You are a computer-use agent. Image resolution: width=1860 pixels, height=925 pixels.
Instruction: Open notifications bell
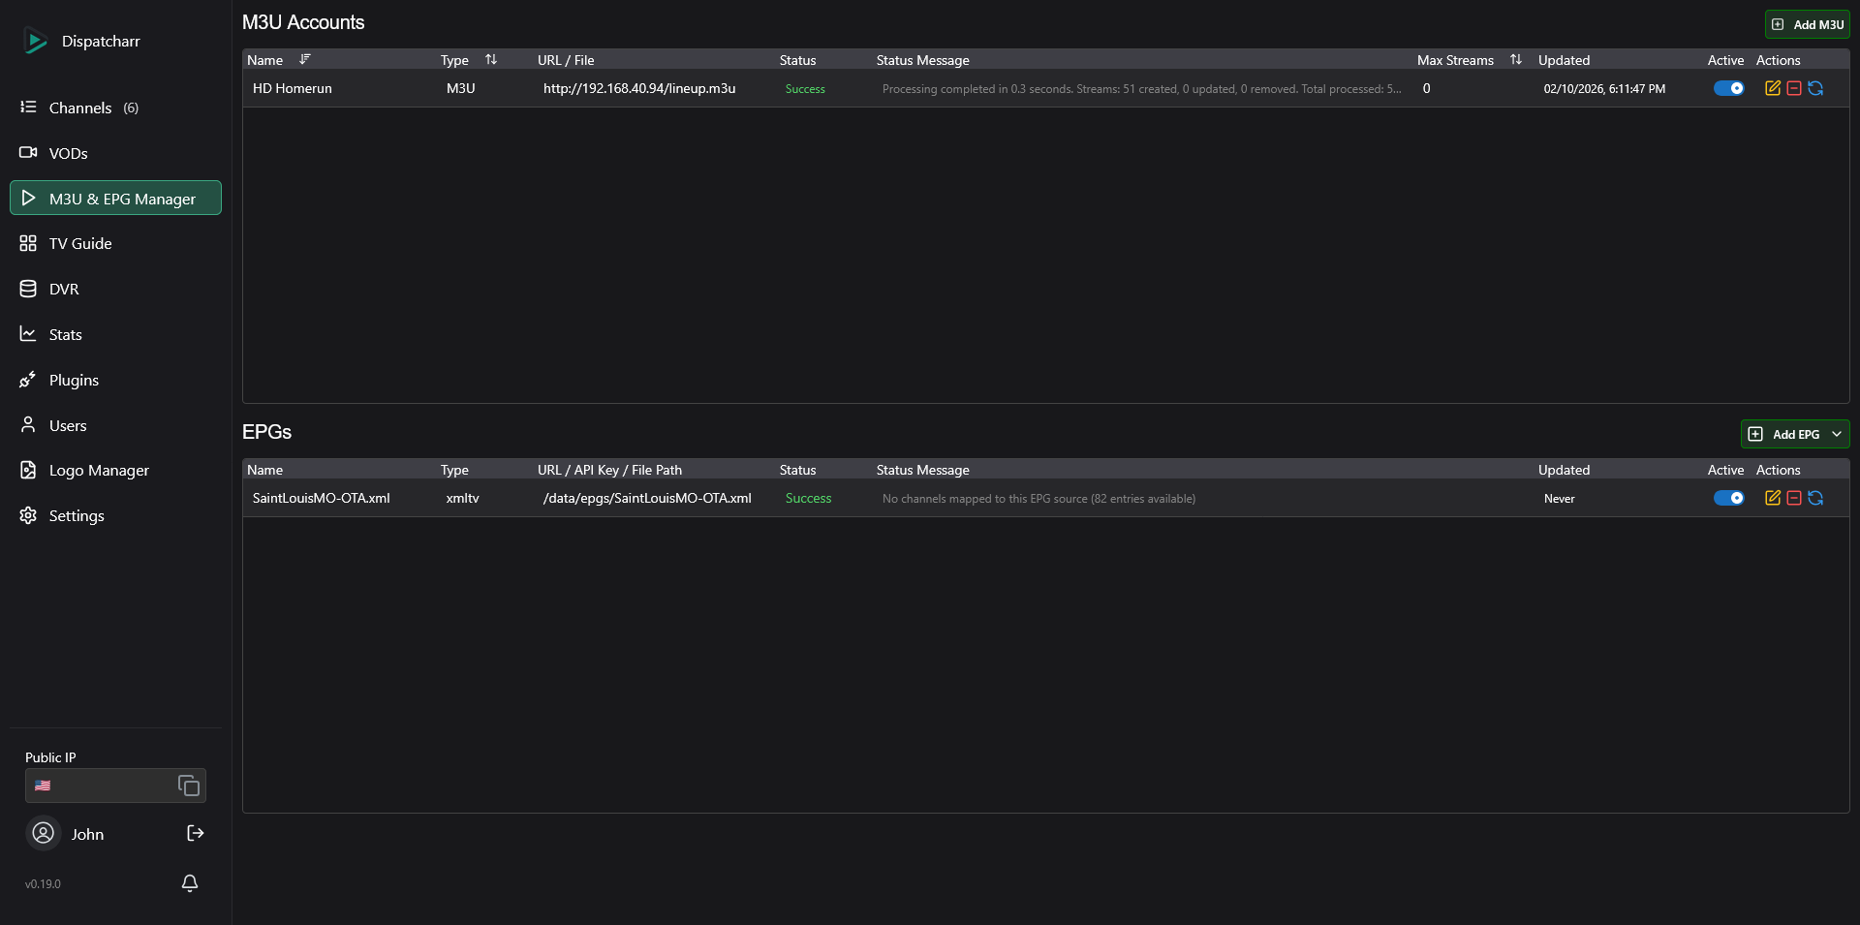[190, 883]
